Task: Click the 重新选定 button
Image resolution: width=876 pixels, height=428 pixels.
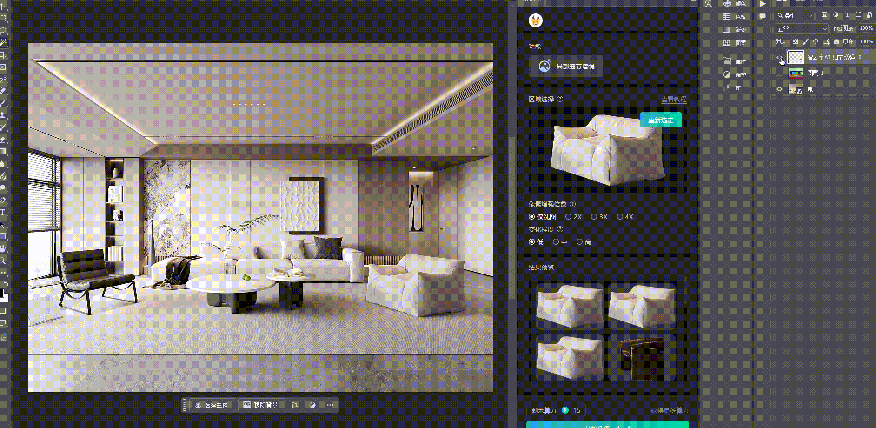Action: (x=661, y=120)
